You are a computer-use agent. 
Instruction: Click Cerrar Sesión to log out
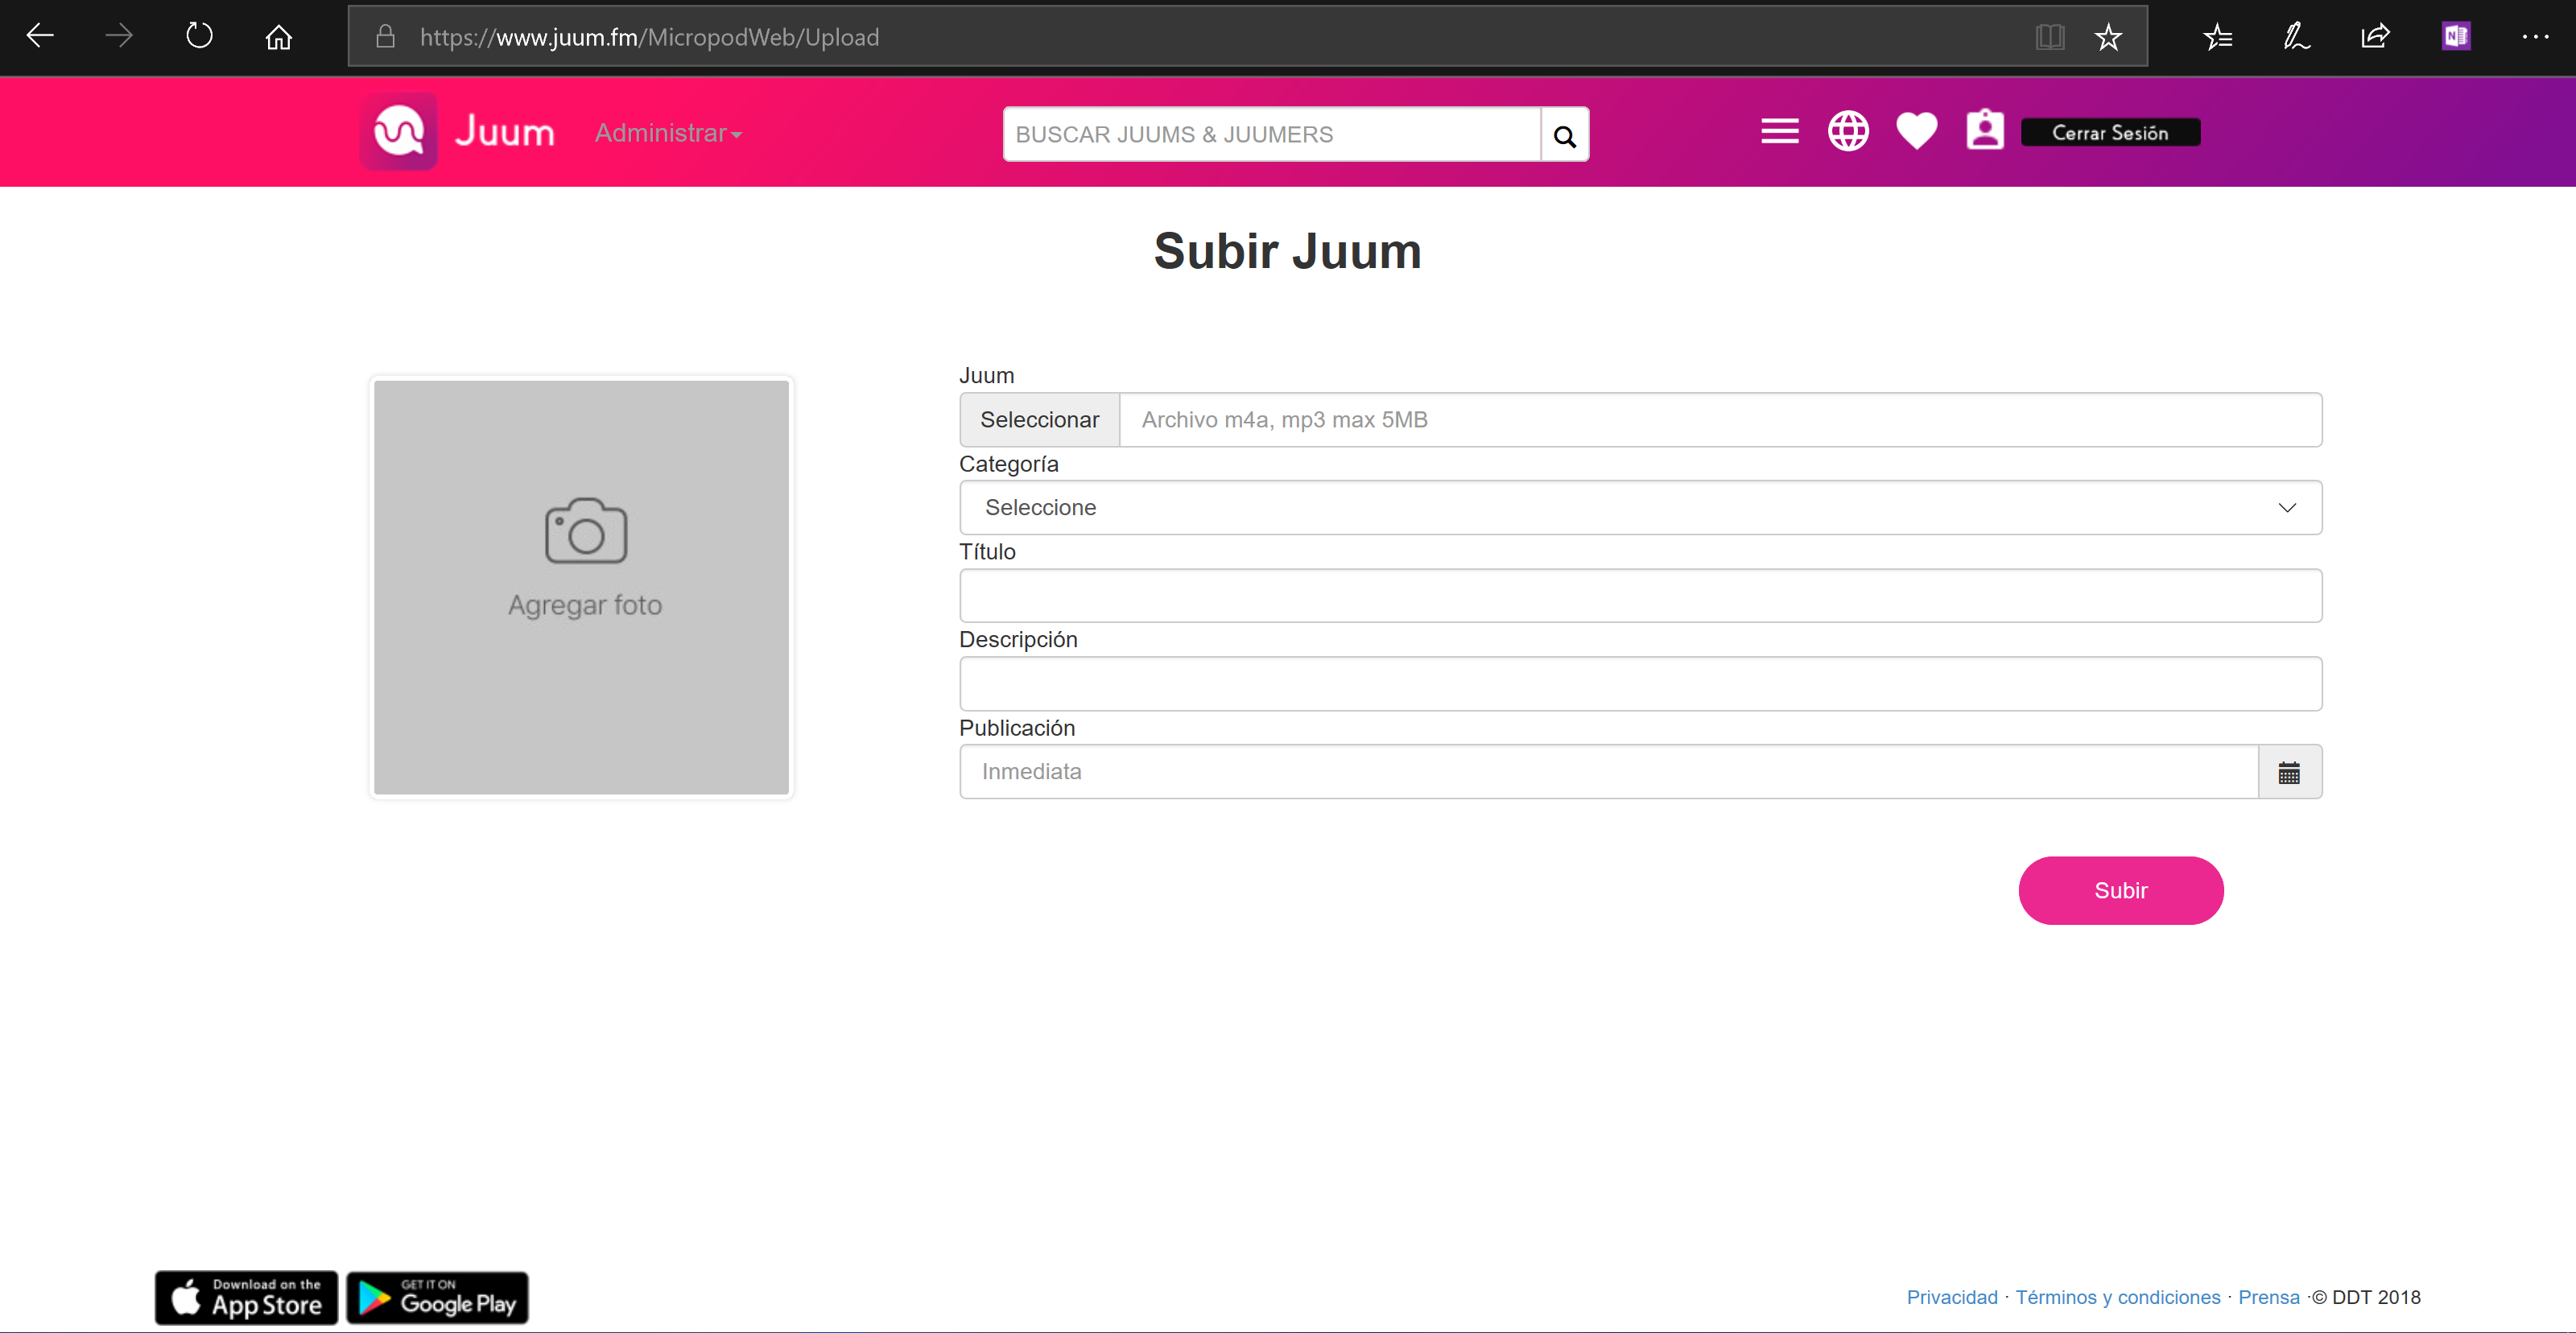click(2110, 131)
